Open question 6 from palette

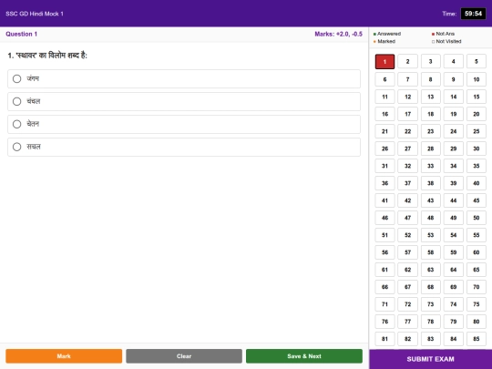pos(384,79)
